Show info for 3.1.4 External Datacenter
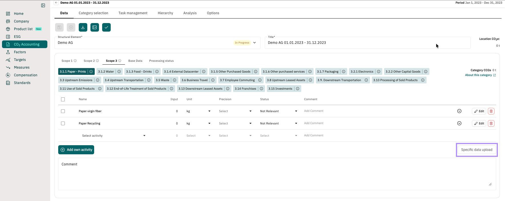Screen dimensions: 505x201 click(204, 71)
